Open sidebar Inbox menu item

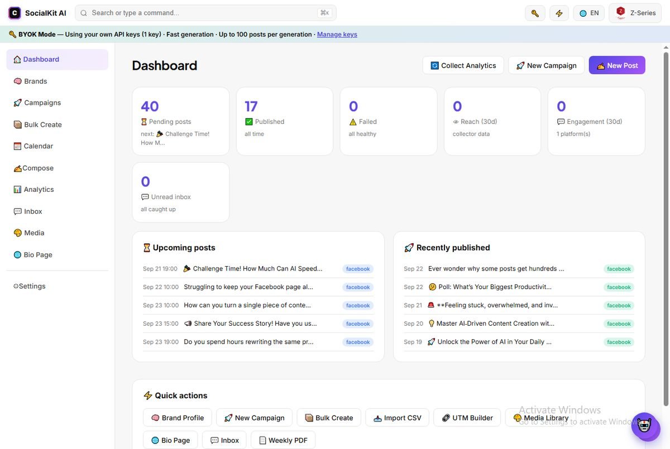tap(57, 211)
